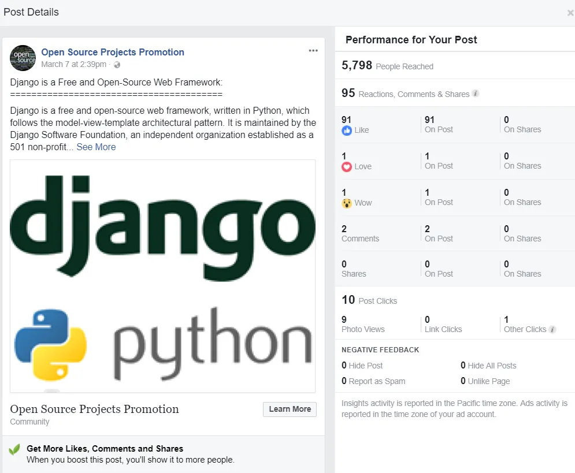Viewport: 575px width, 473px height.
Task: Click the Open Source page profile avatar
Action: click(23, 58)
